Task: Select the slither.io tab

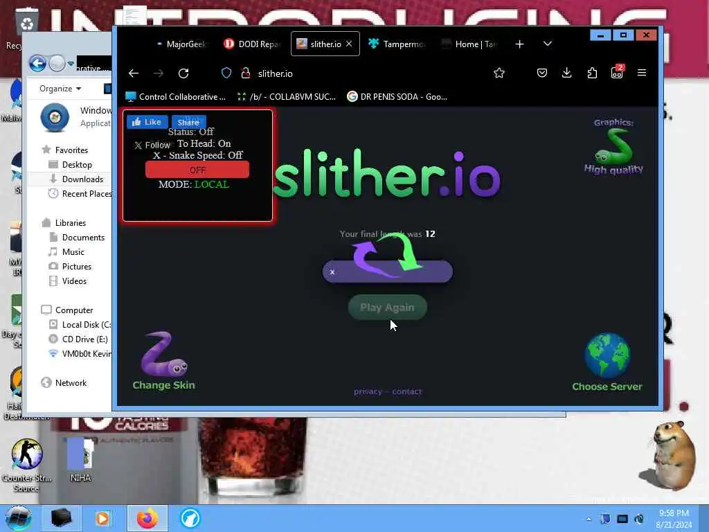Action: tap(325, 44)
